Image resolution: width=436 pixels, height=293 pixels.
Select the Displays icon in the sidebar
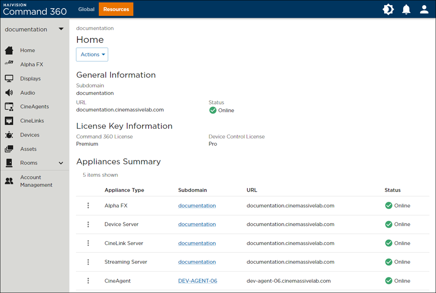(x=9, y=78)
